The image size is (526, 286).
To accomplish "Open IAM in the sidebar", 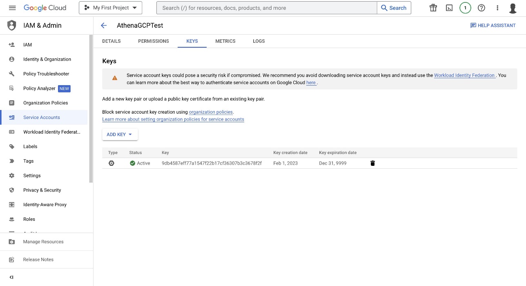I will 44,45.
